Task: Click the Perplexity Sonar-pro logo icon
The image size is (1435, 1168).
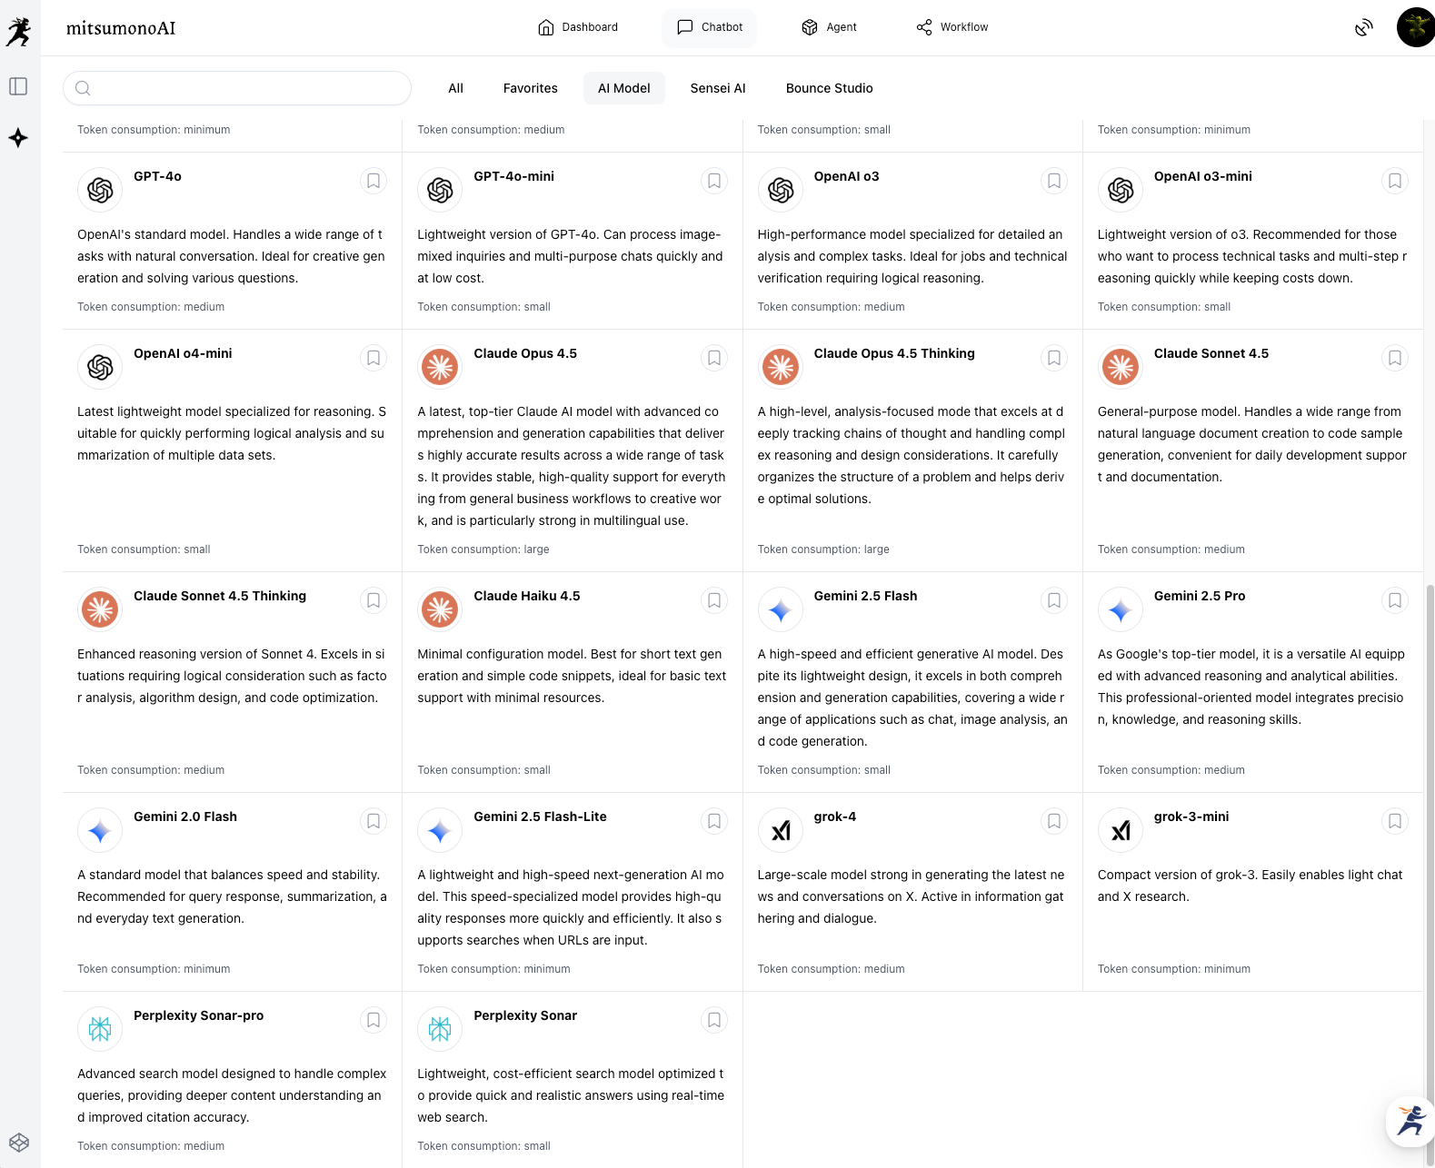Action: point(100,1029)
